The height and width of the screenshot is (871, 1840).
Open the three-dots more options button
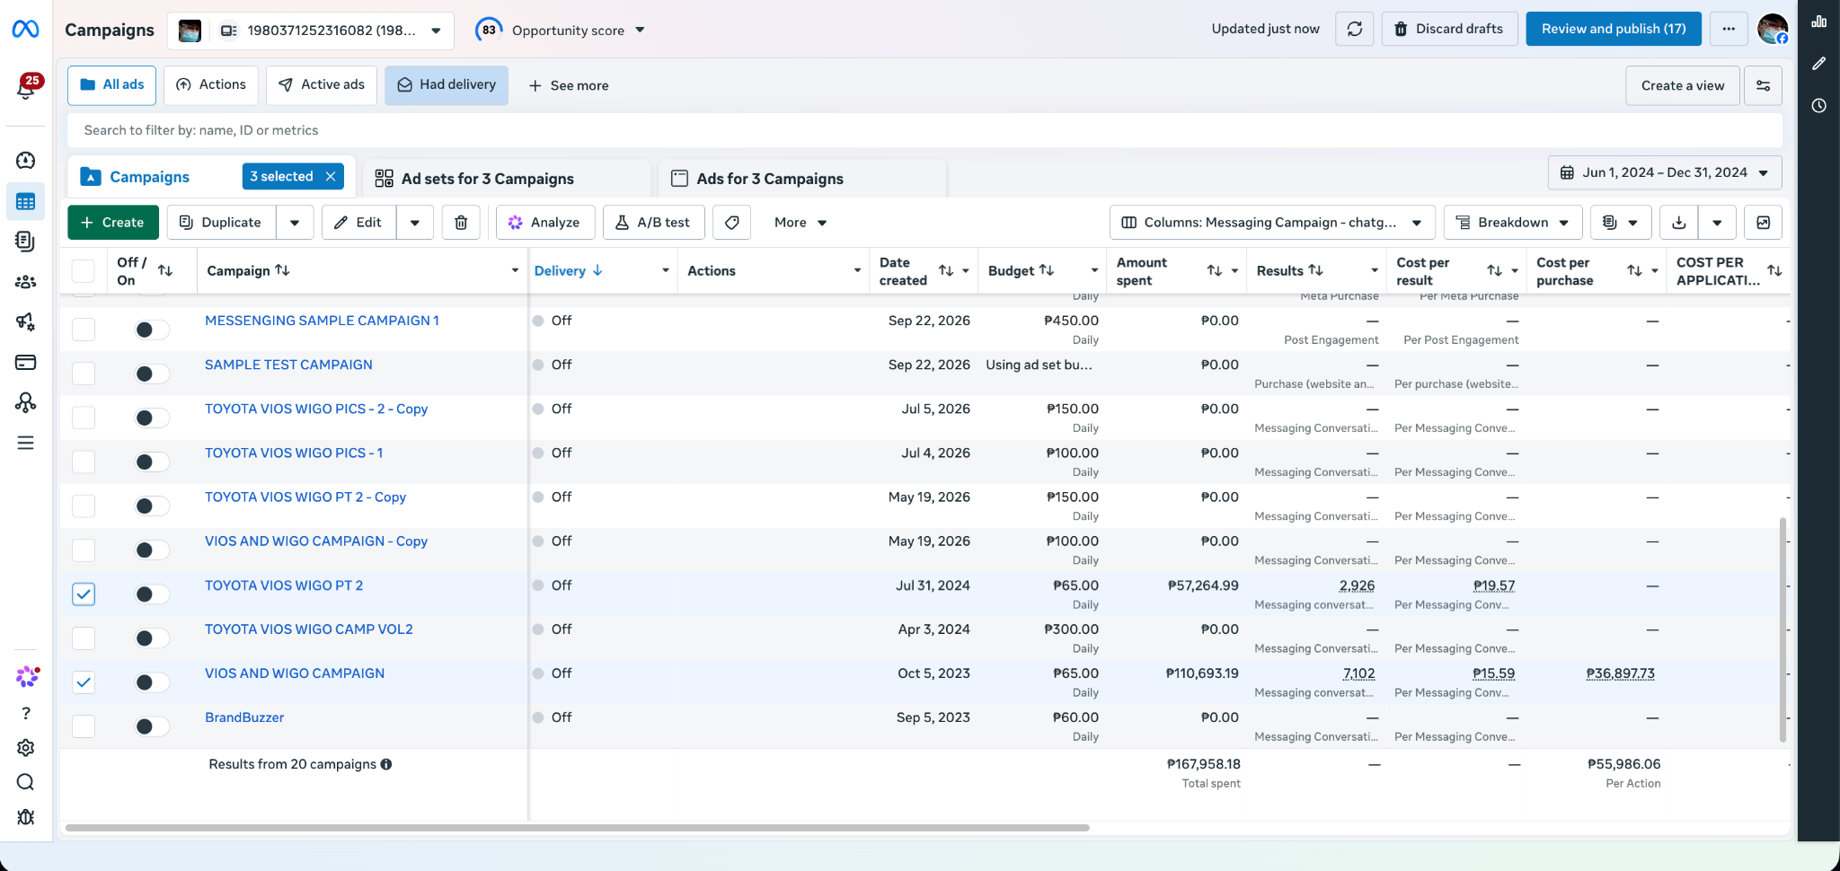(x=1729, y=29)
